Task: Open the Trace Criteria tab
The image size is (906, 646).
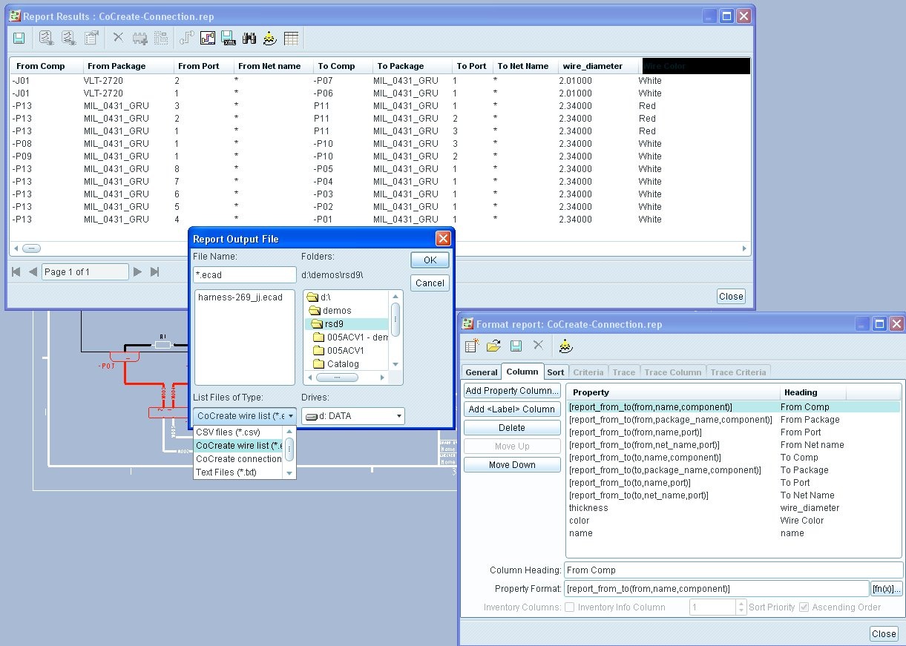Action: click(738, 372)
